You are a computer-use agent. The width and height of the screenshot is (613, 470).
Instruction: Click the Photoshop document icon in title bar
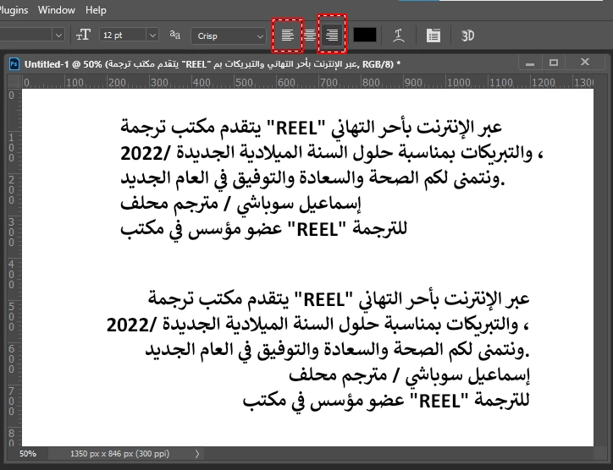click(14, 63)
